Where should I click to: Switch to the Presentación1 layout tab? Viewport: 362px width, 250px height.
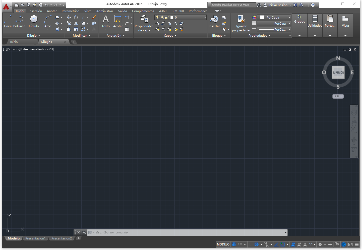click(x=35, y=238)
